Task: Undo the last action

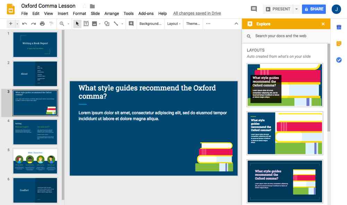Action: pos(24,24)
